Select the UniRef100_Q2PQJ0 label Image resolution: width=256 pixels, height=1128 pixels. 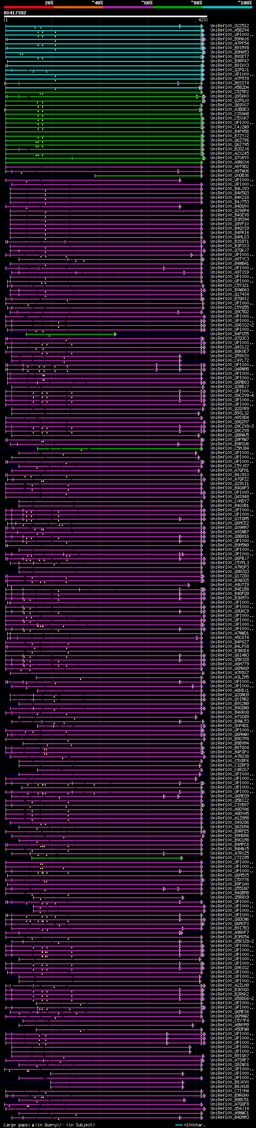(230, 100)
